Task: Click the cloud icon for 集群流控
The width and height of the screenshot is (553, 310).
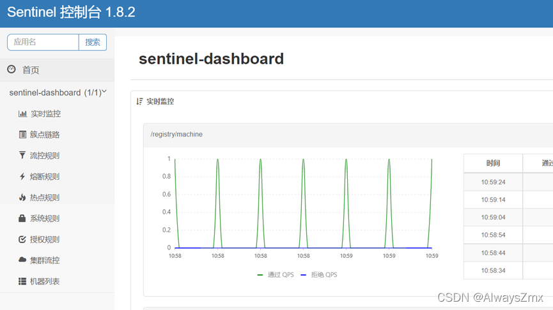Action: (22, 260)
